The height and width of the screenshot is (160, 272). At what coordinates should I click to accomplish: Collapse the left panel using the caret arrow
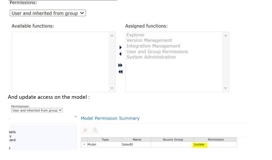pyautogui.click(x=76, y=117)
